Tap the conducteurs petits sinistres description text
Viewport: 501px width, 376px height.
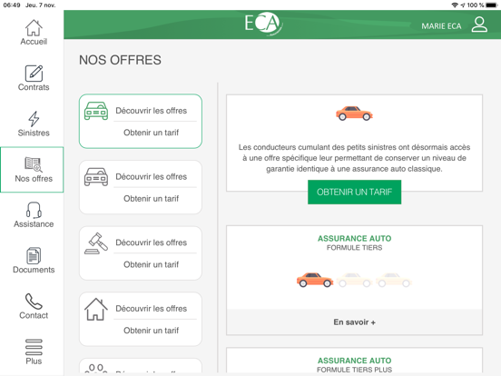(x=354, y=158)
